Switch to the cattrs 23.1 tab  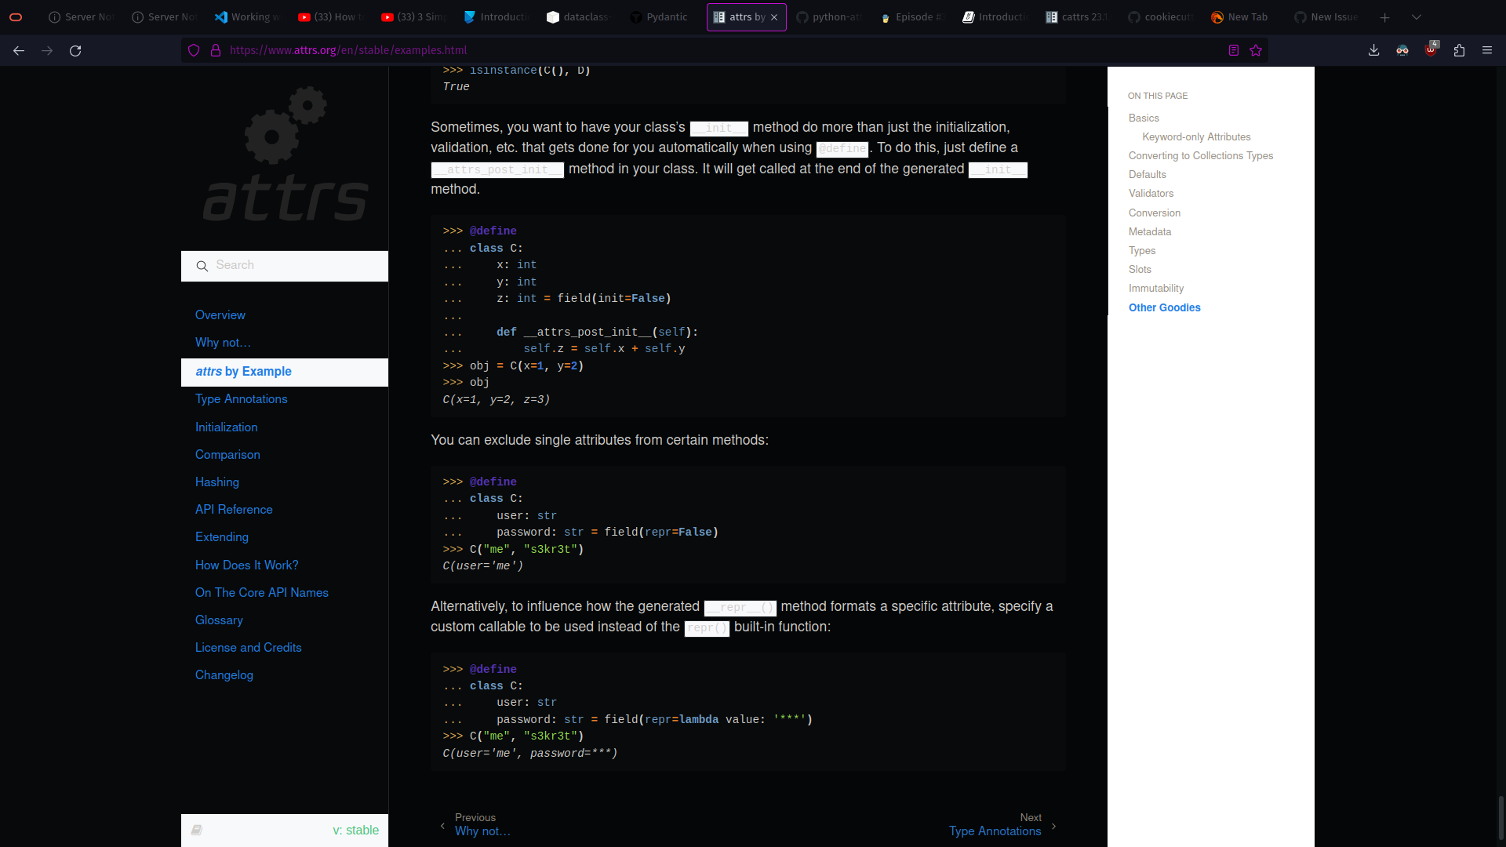pos(1079,17)
